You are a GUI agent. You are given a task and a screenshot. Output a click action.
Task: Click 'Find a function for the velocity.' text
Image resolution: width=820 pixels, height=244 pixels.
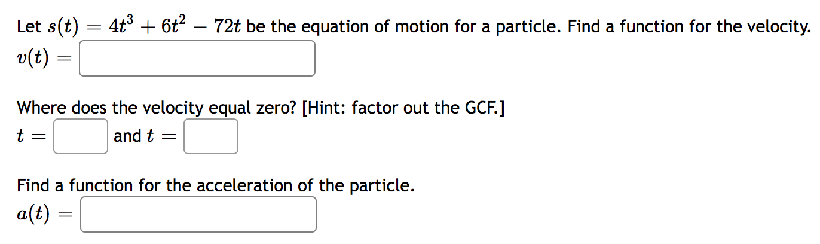(689, 27)
